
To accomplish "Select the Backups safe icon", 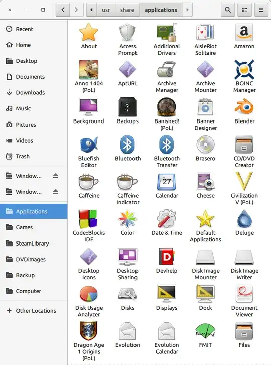I will tap(127, 107).
